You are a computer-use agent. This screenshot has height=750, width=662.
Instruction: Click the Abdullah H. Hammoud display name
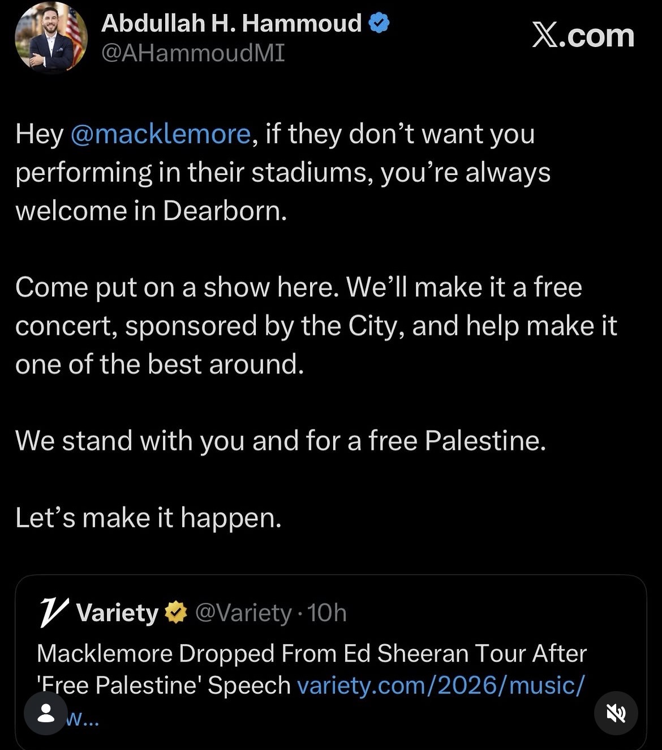point(231,23)
